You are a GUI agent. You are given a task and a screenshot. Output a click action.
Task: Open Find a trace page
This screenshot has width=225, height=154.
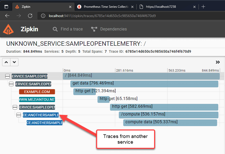[68, 29]
